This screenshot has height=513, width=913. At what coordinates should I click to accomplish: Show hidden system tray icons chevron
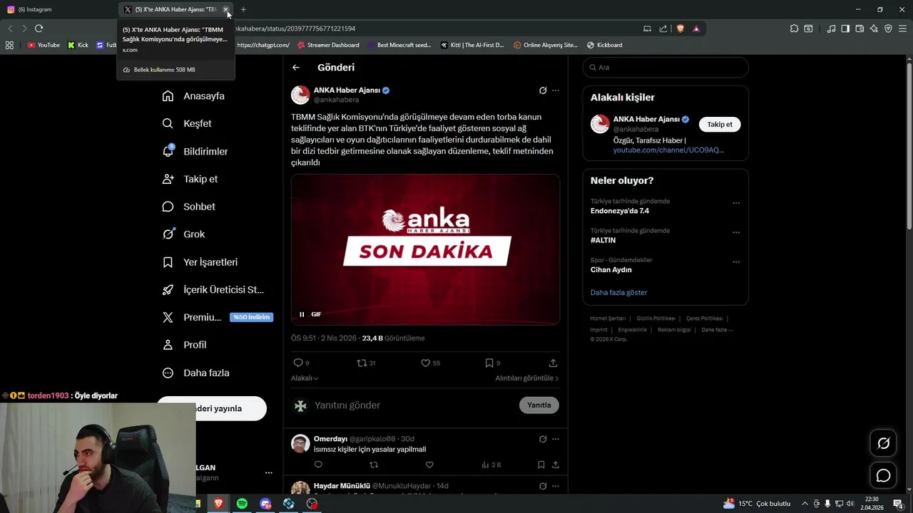pos(805,504)
